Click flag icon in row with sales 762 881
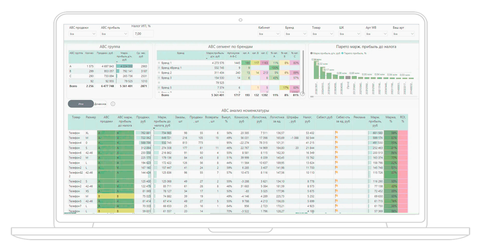The image size is (483, 250). click(336, 133)
